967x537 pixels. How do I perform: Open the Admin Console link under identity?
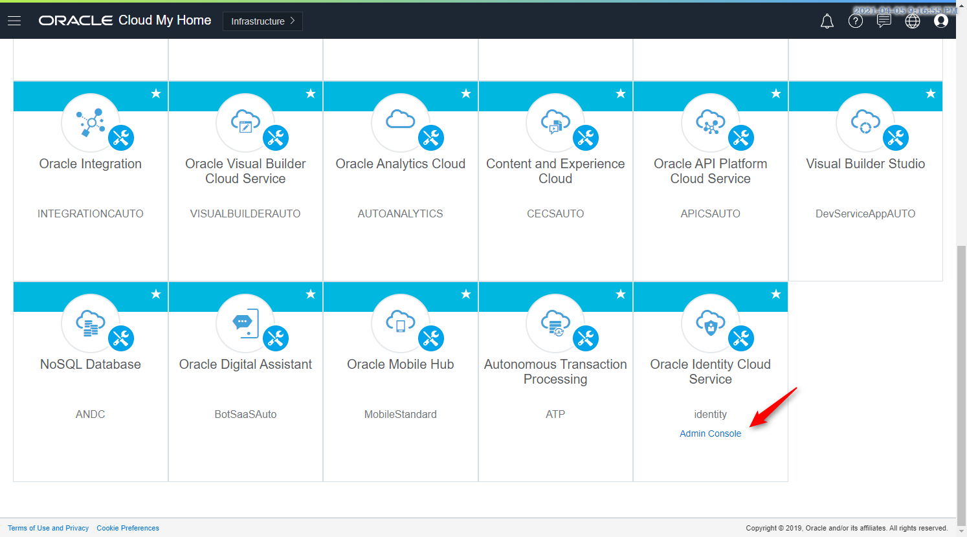click(x=710, y=433)
